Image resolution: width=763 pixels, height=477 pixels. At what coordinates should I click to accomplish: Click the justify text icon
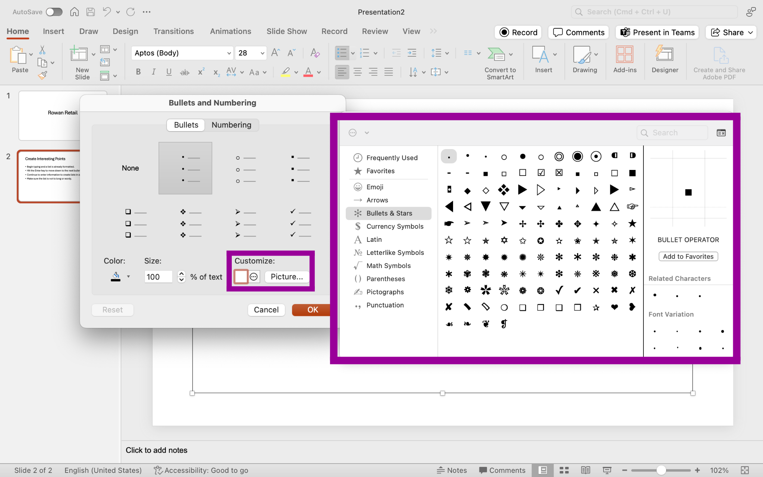tap(389, 72)
